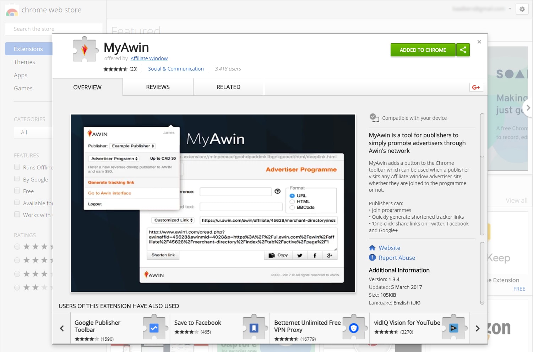Screen dimensions: 533x352
Task: Click the Betternet VPN shield icon
Action: [354, 328]
